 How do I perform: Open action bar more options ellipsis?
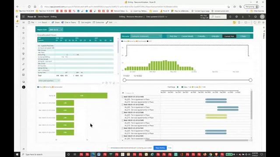(x=115, y=22)
